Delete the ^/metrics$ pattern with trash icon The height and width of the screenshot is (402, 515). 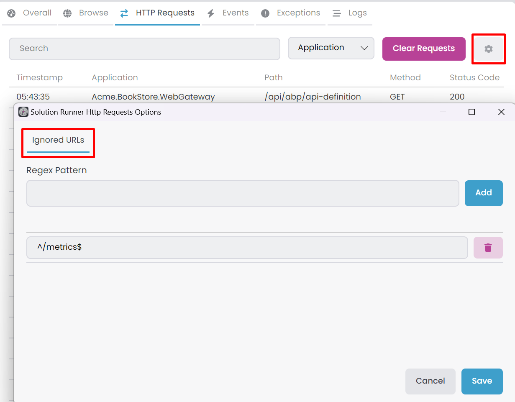[x=488, y=247]
